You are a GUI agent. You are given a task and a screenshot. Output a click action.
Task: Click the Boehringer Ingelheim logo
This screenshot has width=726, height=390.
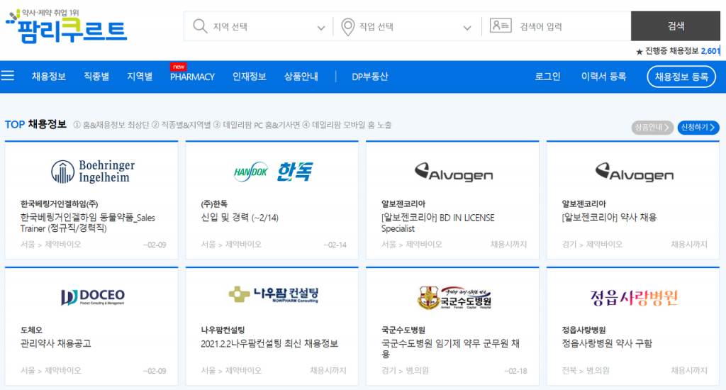pos(93,172)
